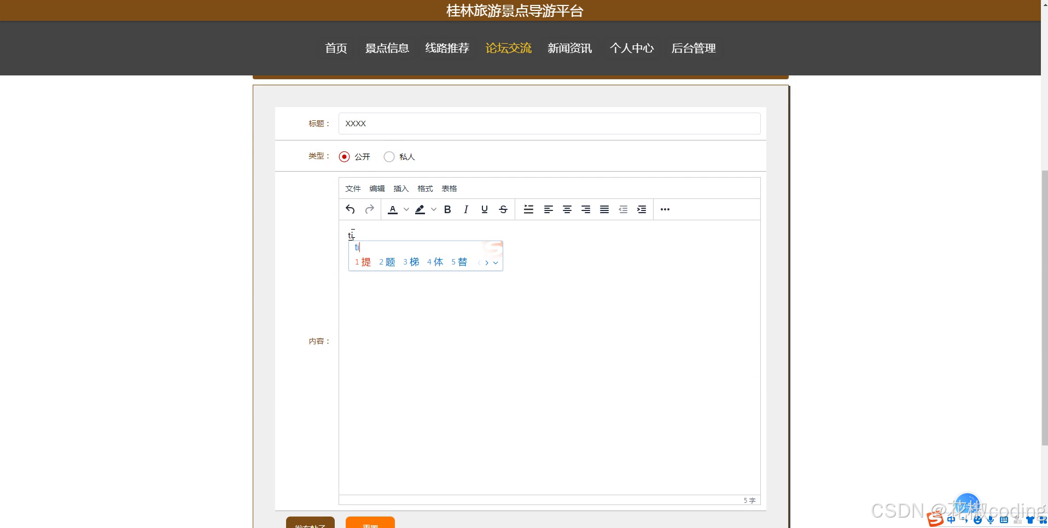
Task: Toggle Chinese/English input on the Sogou bar
Action: [951, 520]
